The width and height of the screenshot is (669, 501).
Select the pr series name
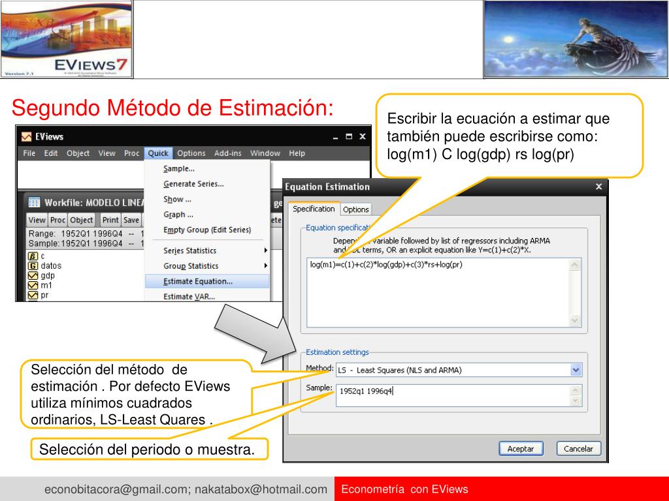[45, 296]
